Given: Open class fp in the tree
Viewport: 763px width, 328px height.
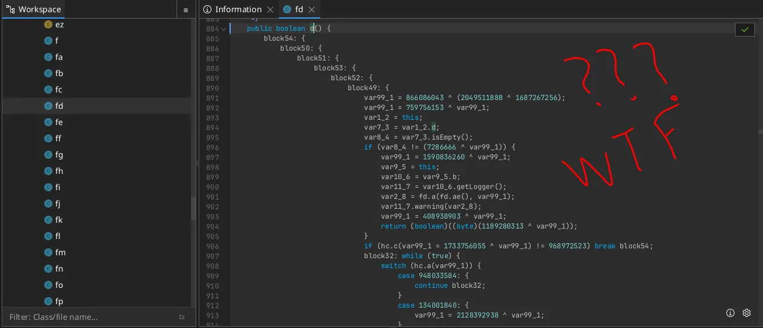Looking at the screenshot, I should pyautogui.click(x=59, y=301).
